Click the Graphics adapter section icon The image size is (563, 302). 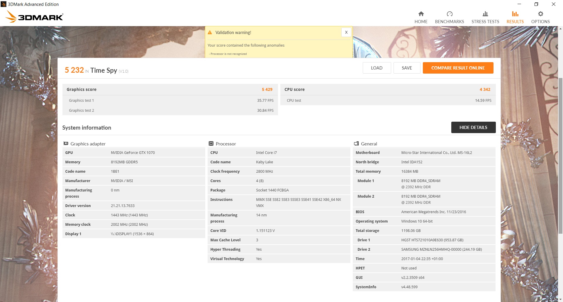point(66,143)
